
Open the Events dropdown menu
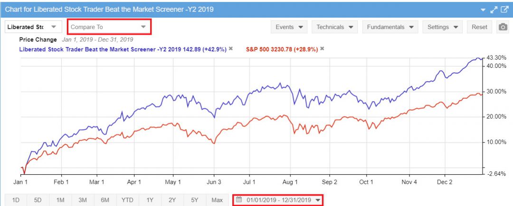[289, 27]
